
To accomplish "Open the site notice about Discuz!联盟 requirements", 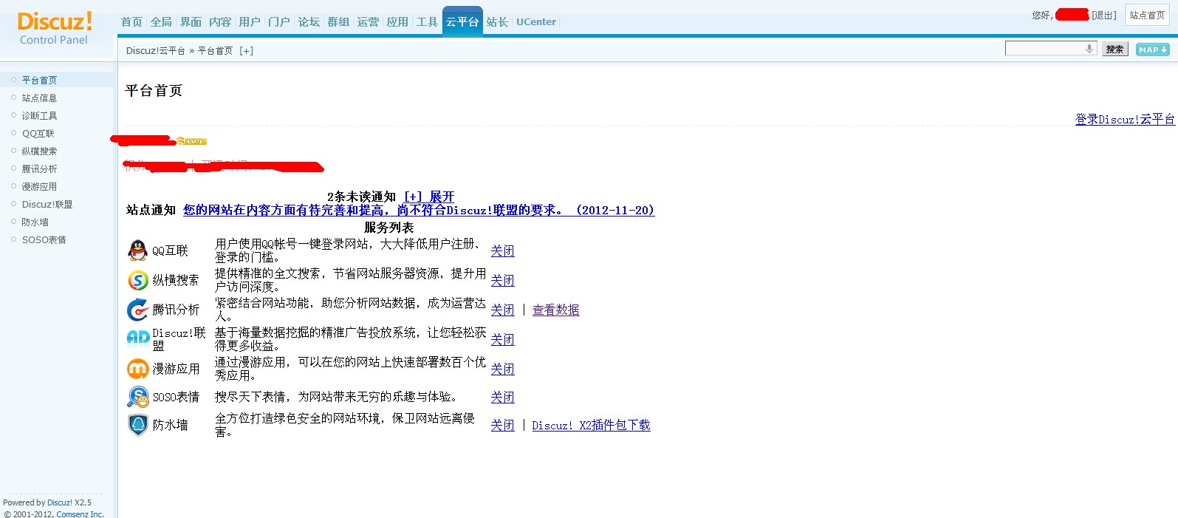I will point(419,210).
